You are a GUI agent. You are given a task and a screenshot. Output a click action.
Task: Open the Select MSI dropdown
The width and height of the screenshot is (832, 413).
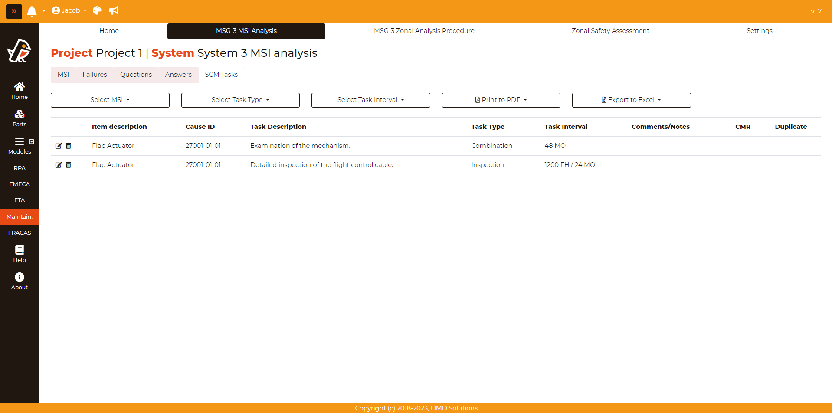[110, 100]
